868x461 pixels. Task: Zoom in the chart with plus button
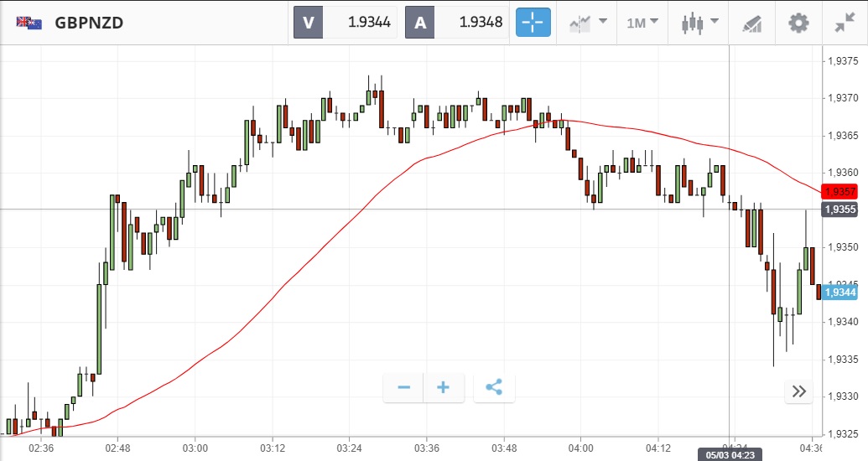(444, 388)
